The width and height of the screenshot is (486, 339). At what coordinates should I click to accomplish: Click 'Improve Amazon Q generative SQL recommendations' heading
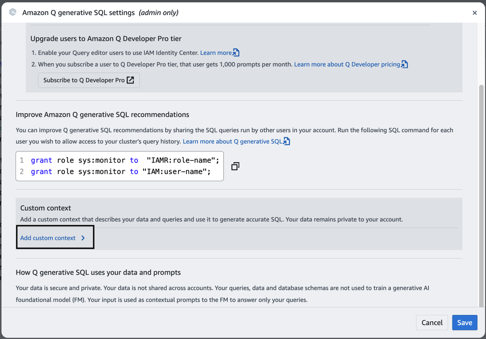(x=102, y=114)
